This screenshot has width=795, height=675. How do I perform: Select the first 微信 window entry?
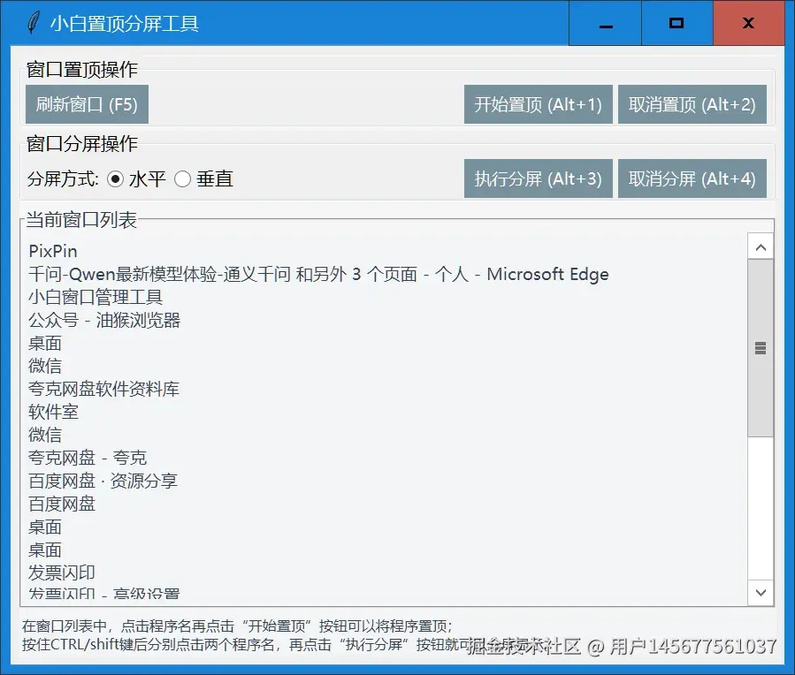tap(44, 366)
